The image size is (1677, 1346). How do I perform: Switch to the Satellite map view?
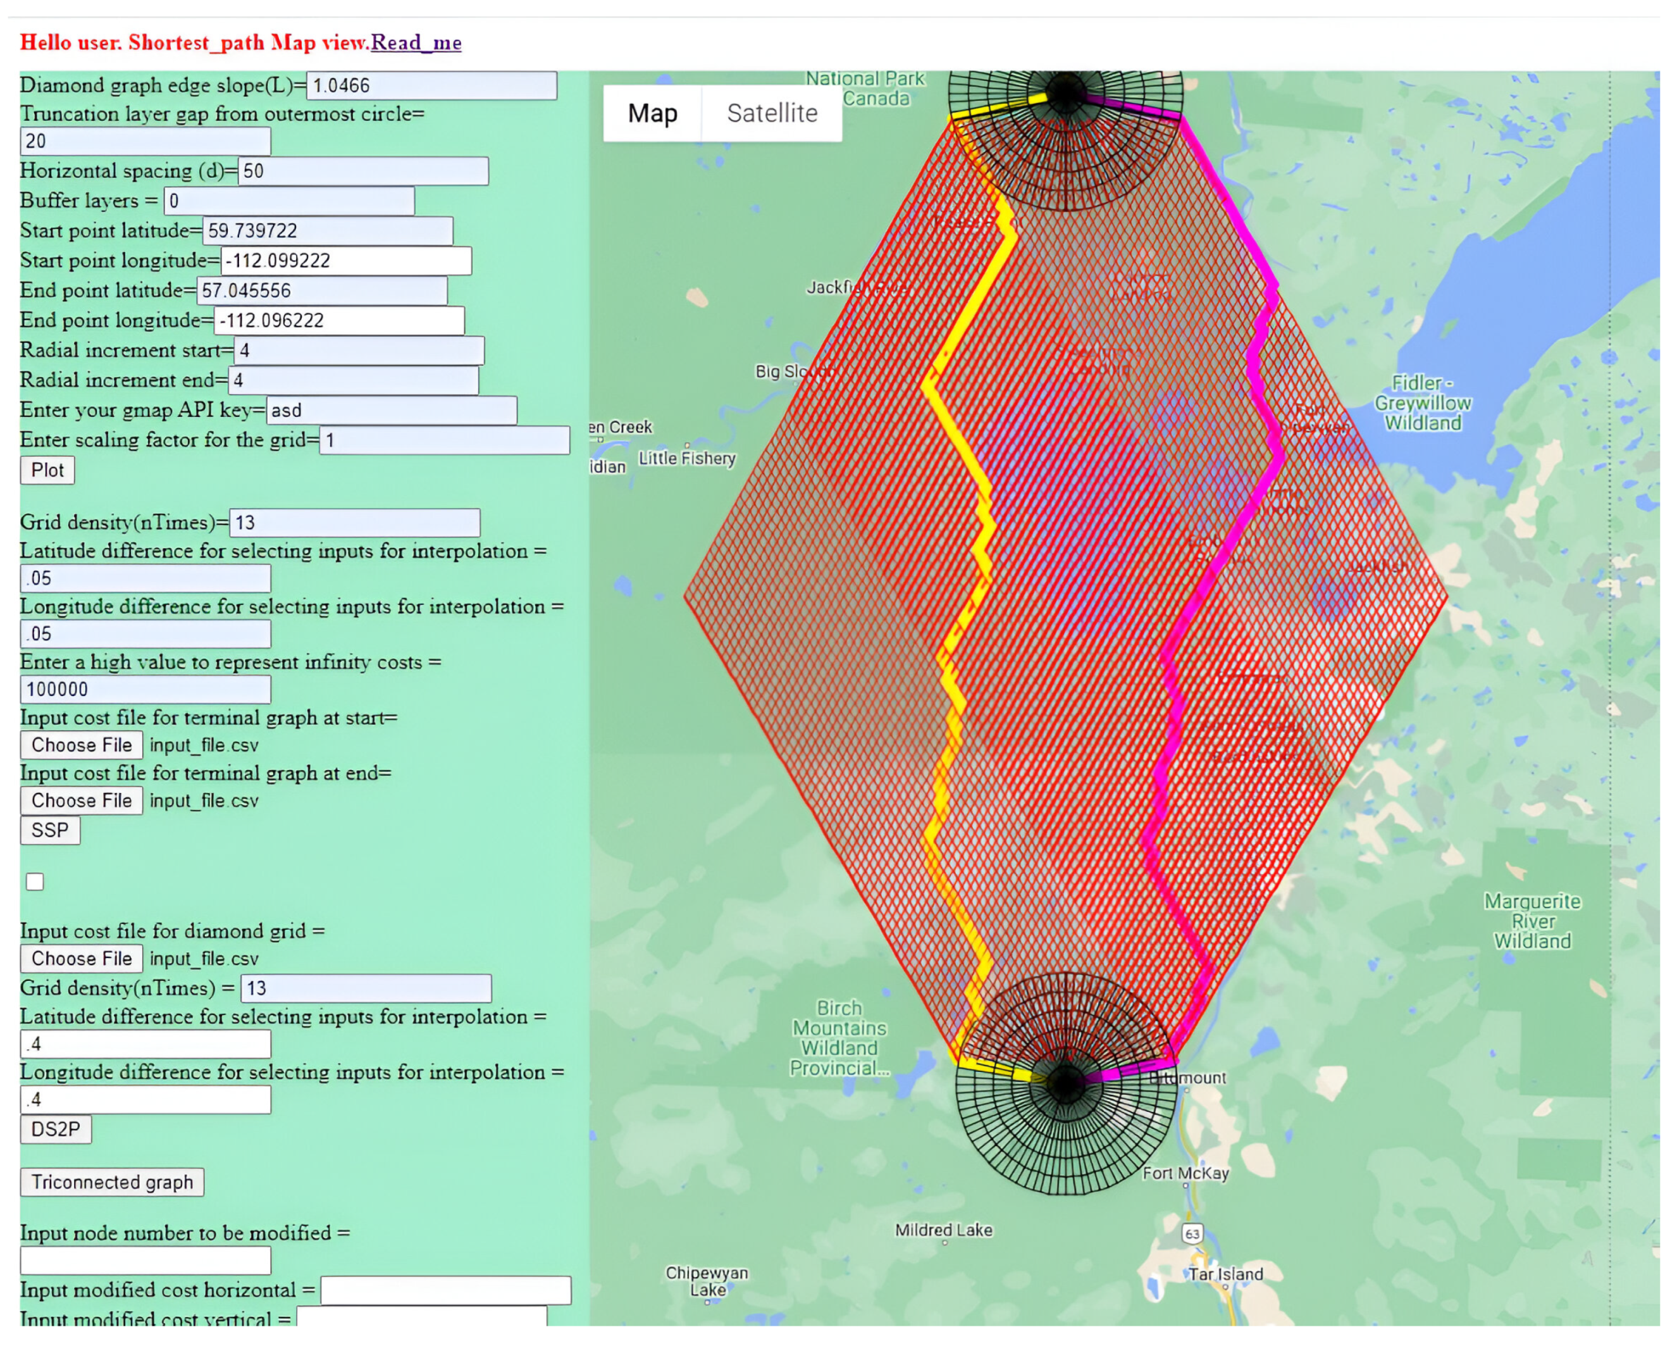772,114
